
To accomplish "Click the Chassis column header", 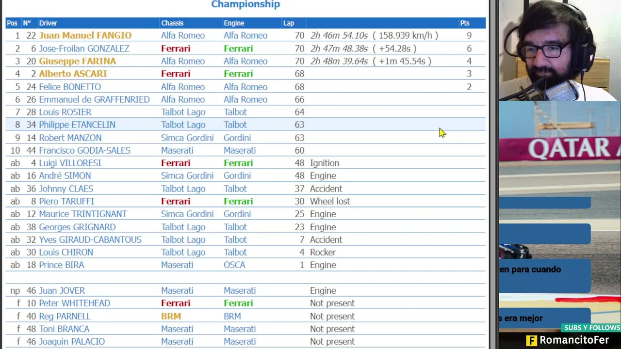I will tap(172, 23).
